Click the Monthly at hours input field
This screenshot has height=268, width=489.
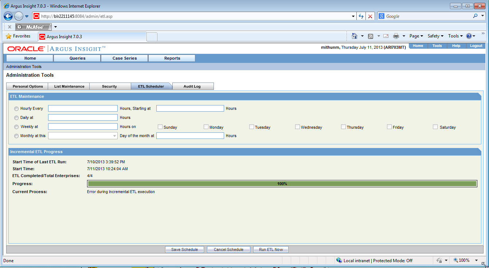190,136
